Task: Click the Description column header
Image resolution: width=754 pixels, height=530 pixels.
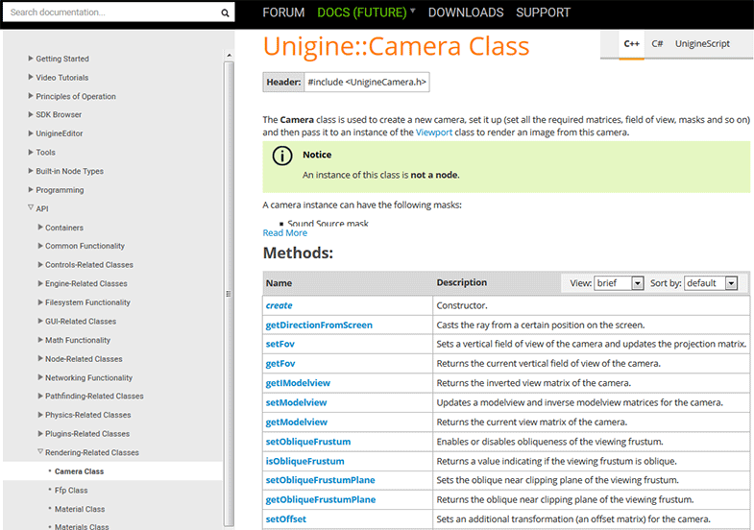Action: click(462, 282)
